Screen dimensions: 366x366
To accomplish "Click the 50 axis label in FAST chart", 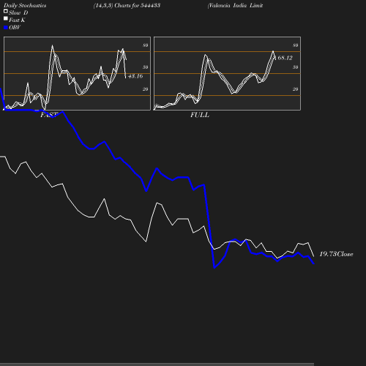I will tap(146, 67).
